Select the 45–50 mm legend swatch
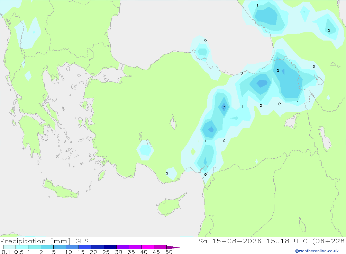The height and width of the screenshot is (254, 346). coord(161,247)
